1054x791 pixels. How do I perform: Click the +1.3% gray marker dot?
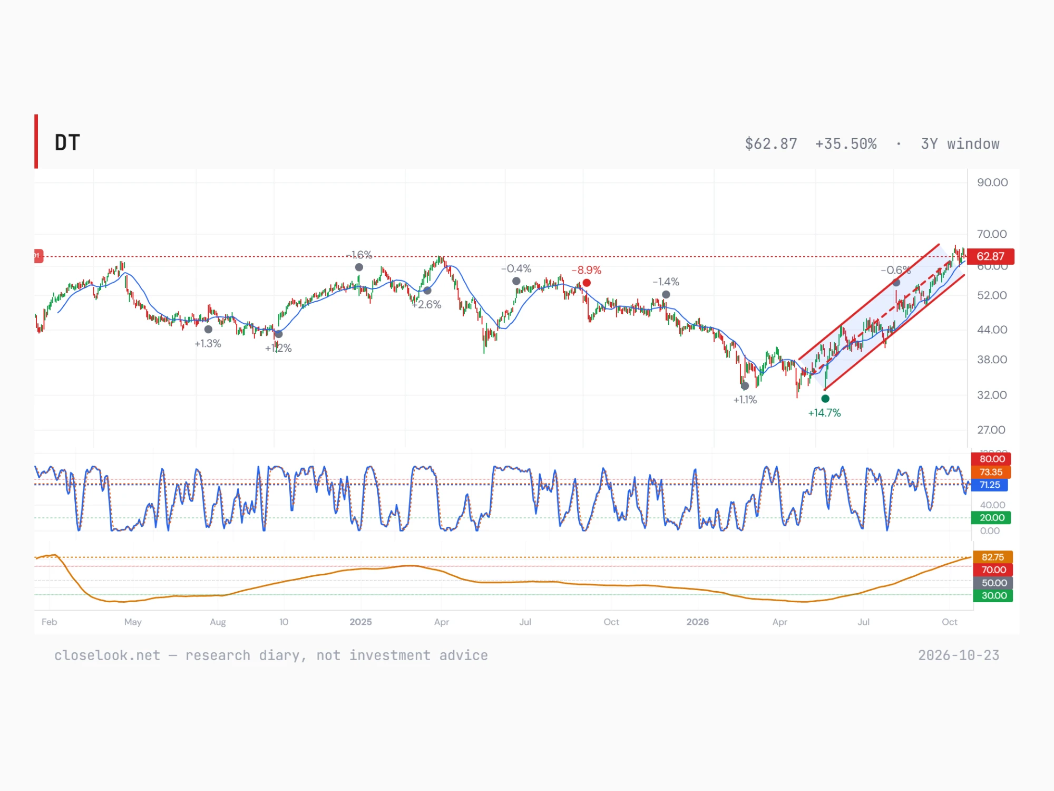[208, 330]
